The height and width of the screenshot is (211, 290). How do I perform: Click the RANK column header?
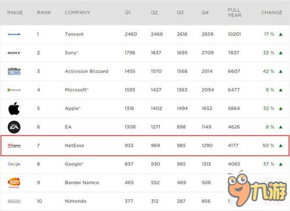pyautogui.click(x=44, y=12)
